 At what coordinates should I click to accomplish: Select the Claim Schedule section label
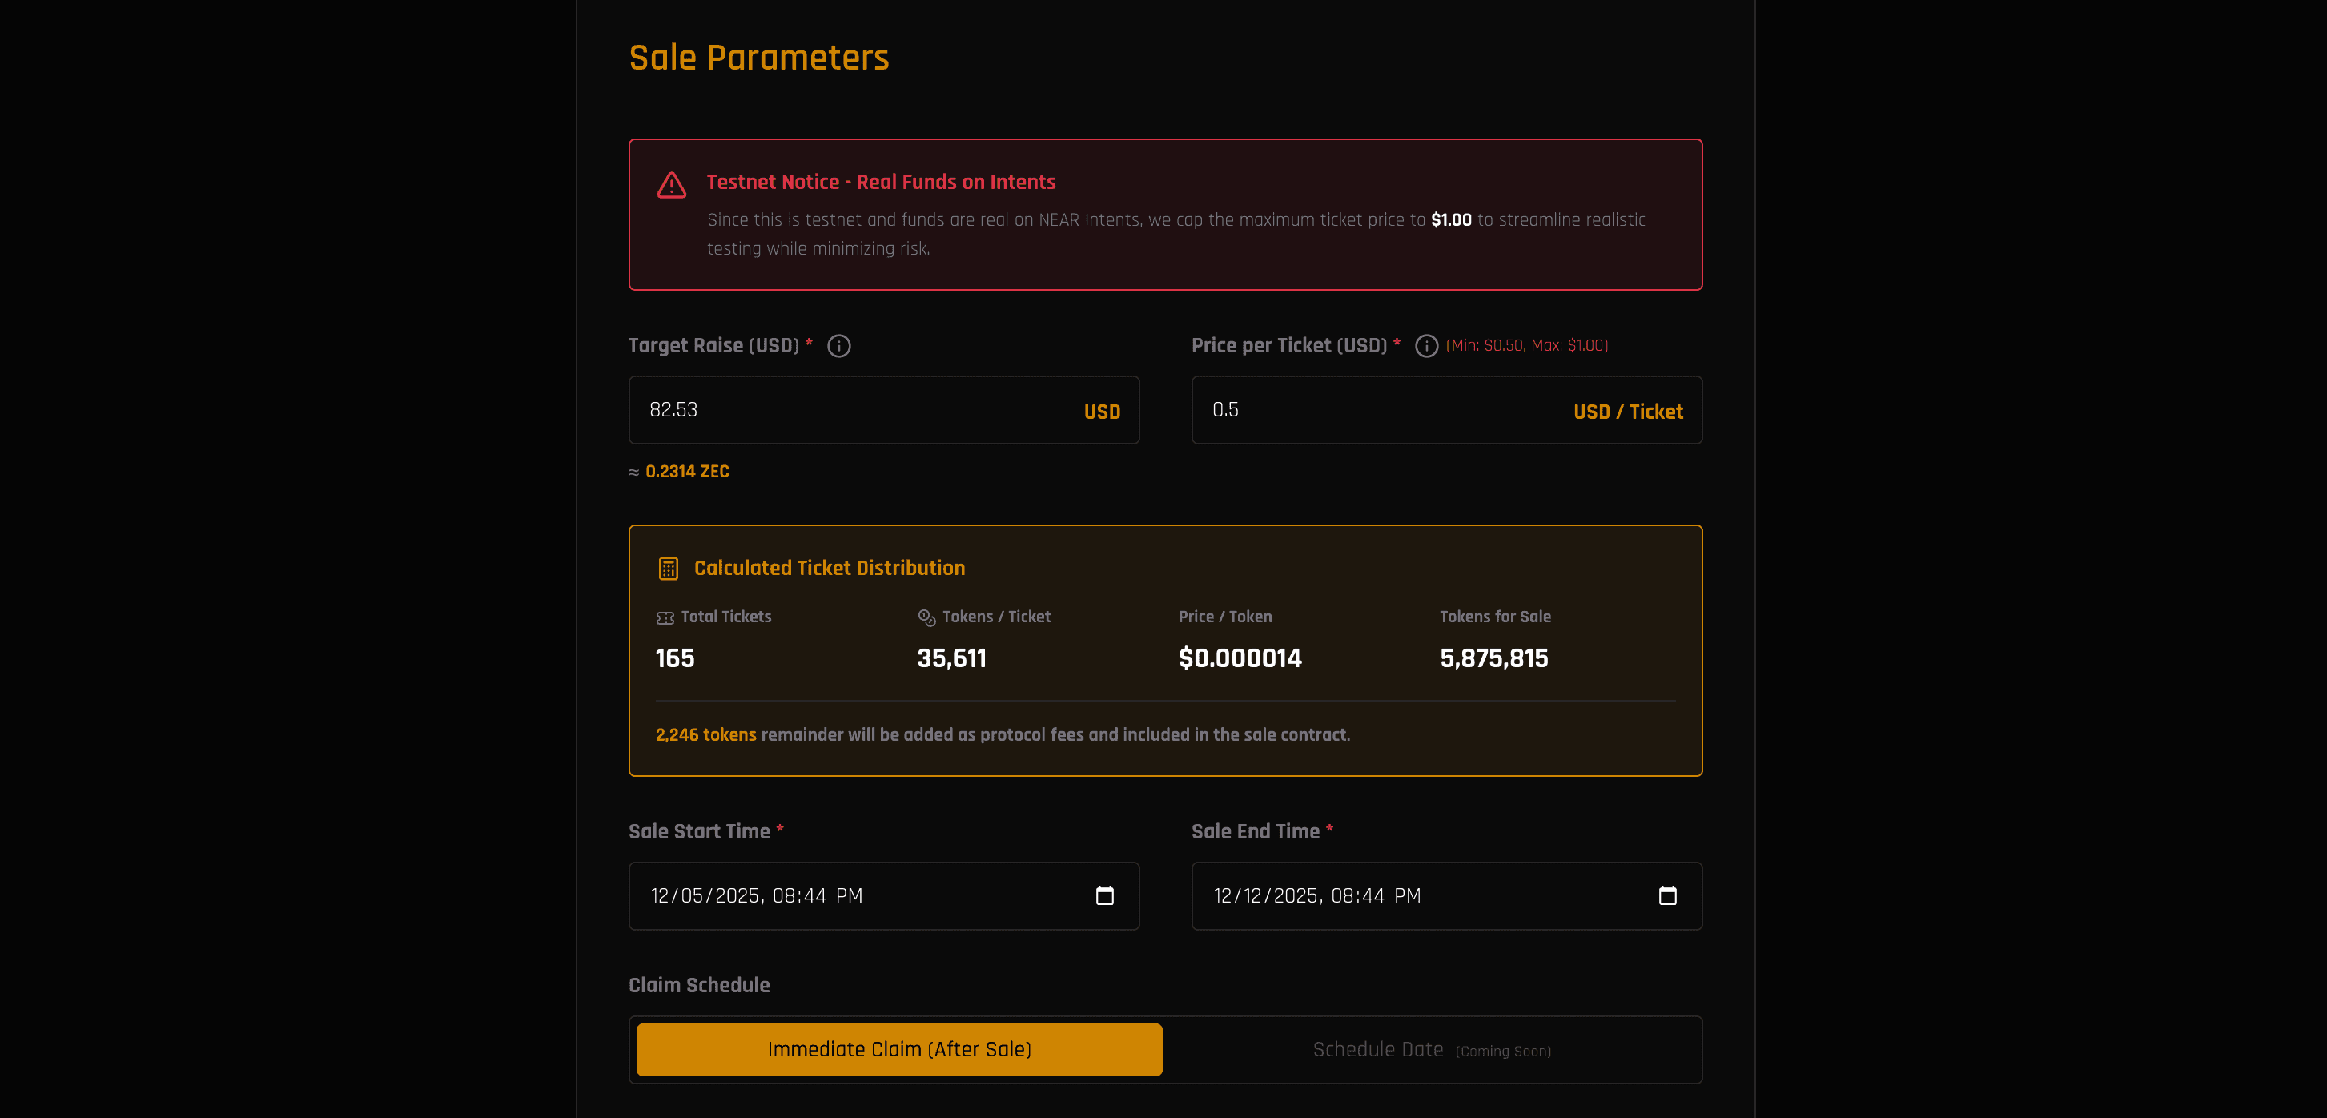point(698,984)
